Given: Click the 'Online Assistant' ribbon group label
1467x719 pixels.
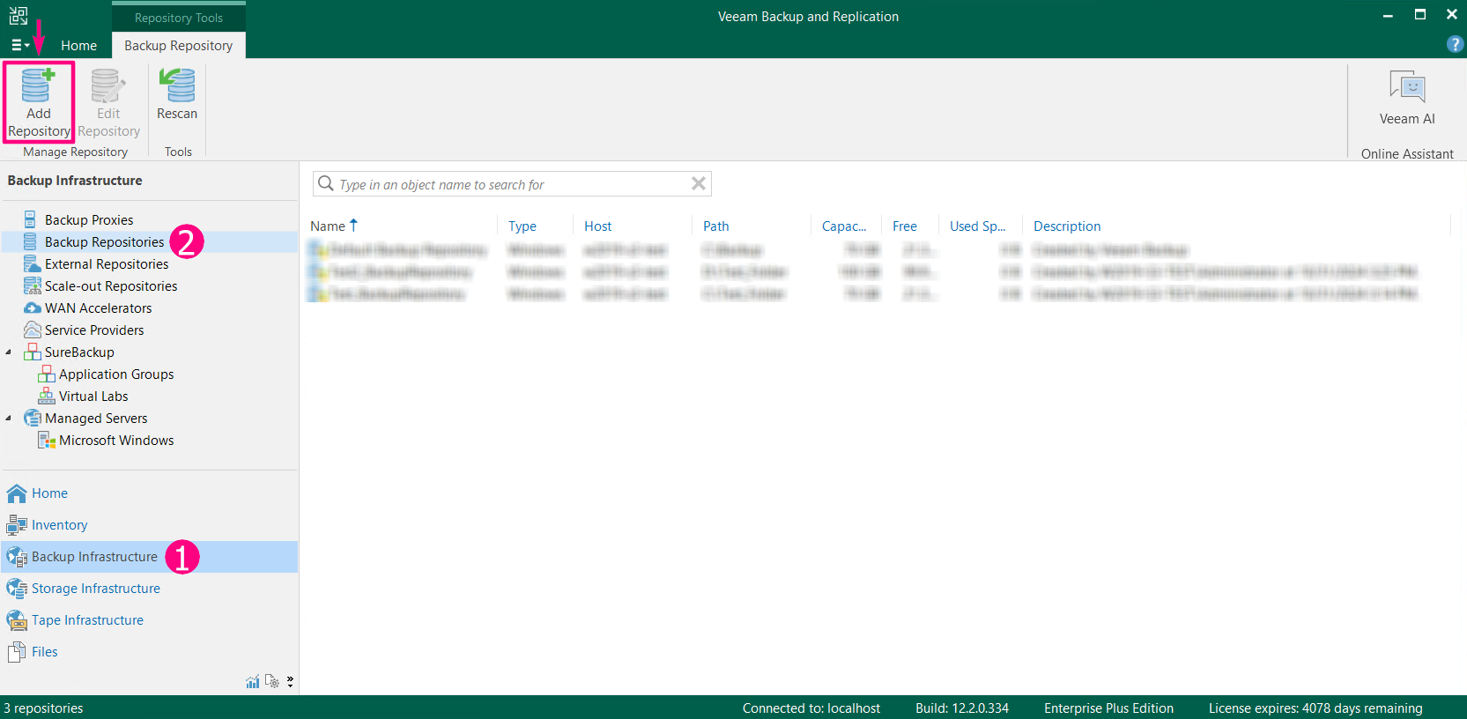Looking at the screenshot, I should [1407, 154].
